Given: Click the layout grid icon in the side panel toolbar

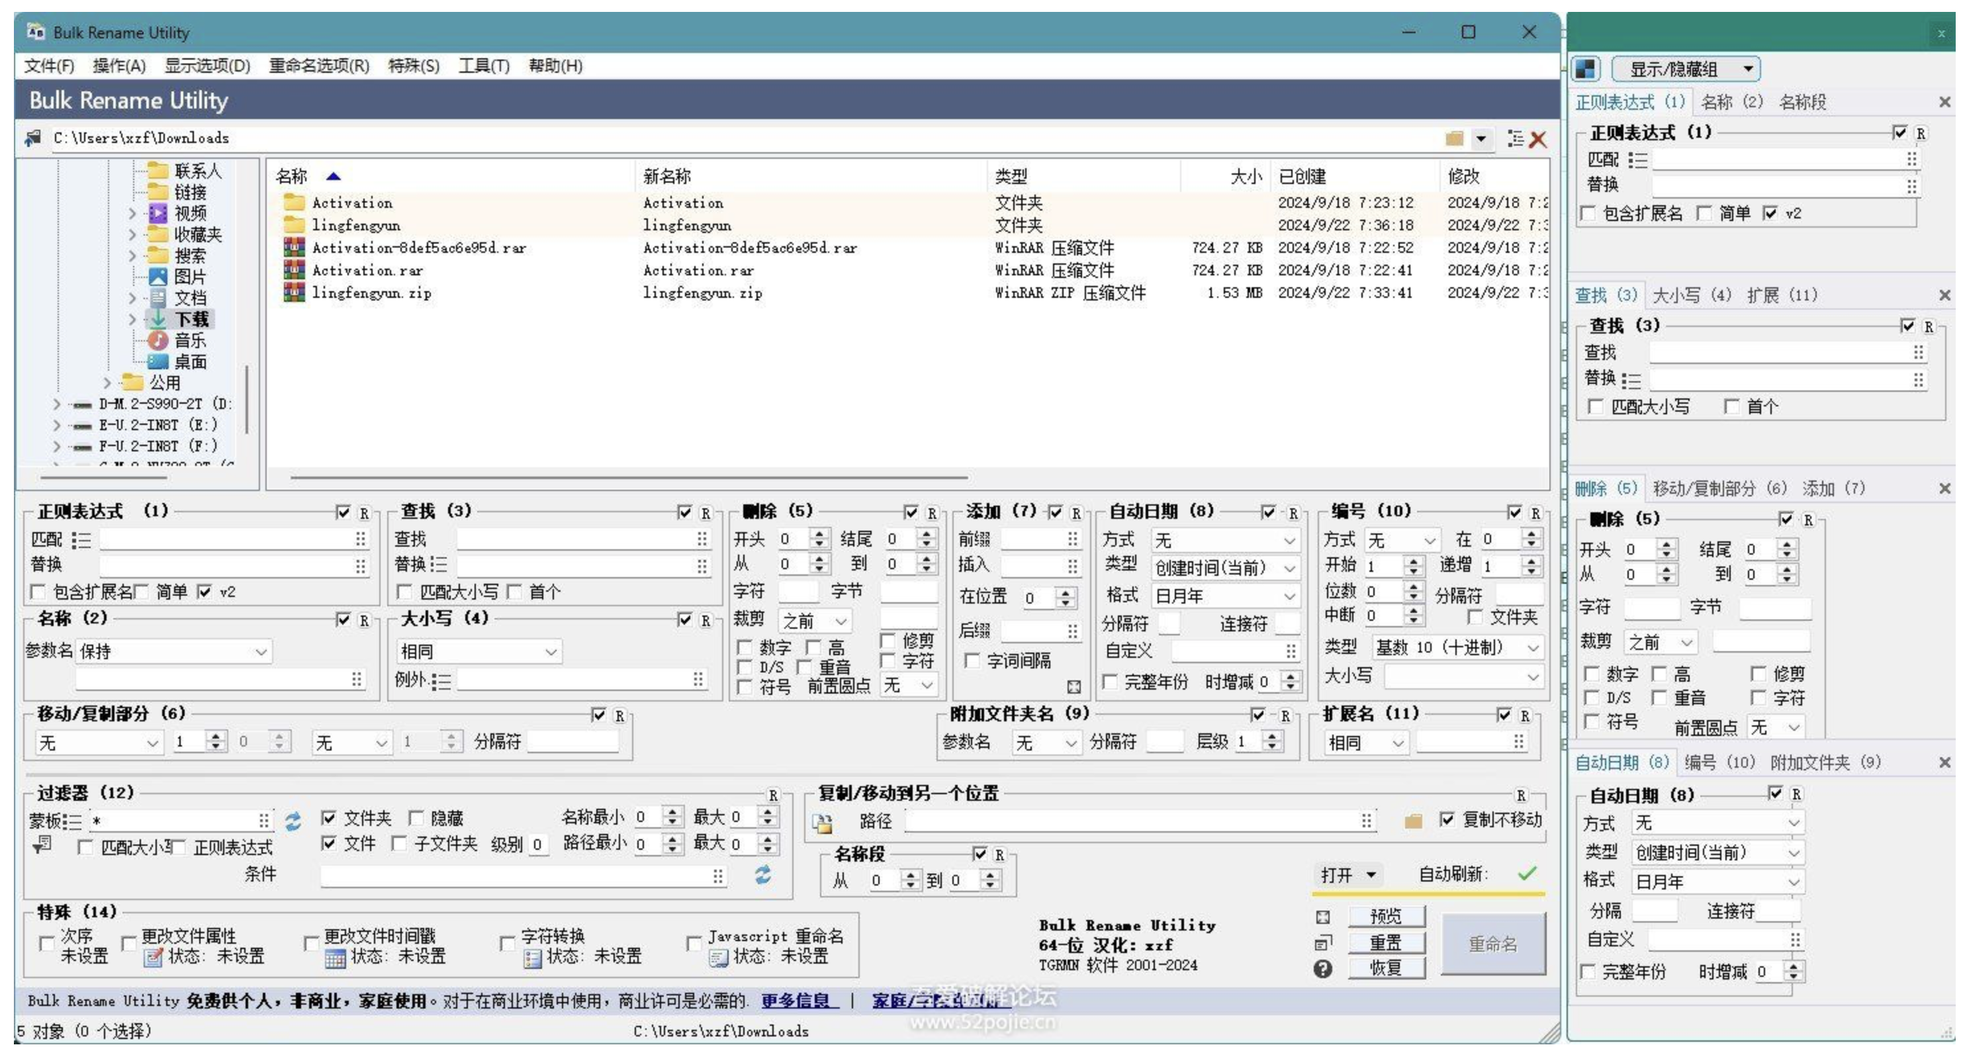Looking at the screenshot, I should pyautogui.click(x=1585, y=69).
